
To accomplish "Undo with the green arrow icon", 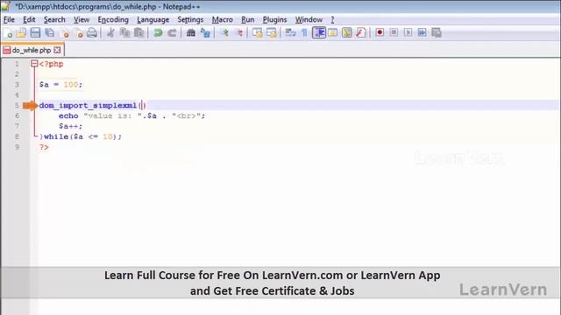I will point(158,33).
